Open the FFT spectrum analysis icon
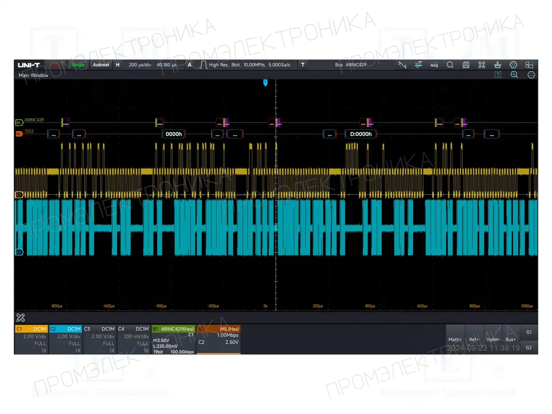The height and width of the screenshot is (414, 552). (x=418, y=65)
